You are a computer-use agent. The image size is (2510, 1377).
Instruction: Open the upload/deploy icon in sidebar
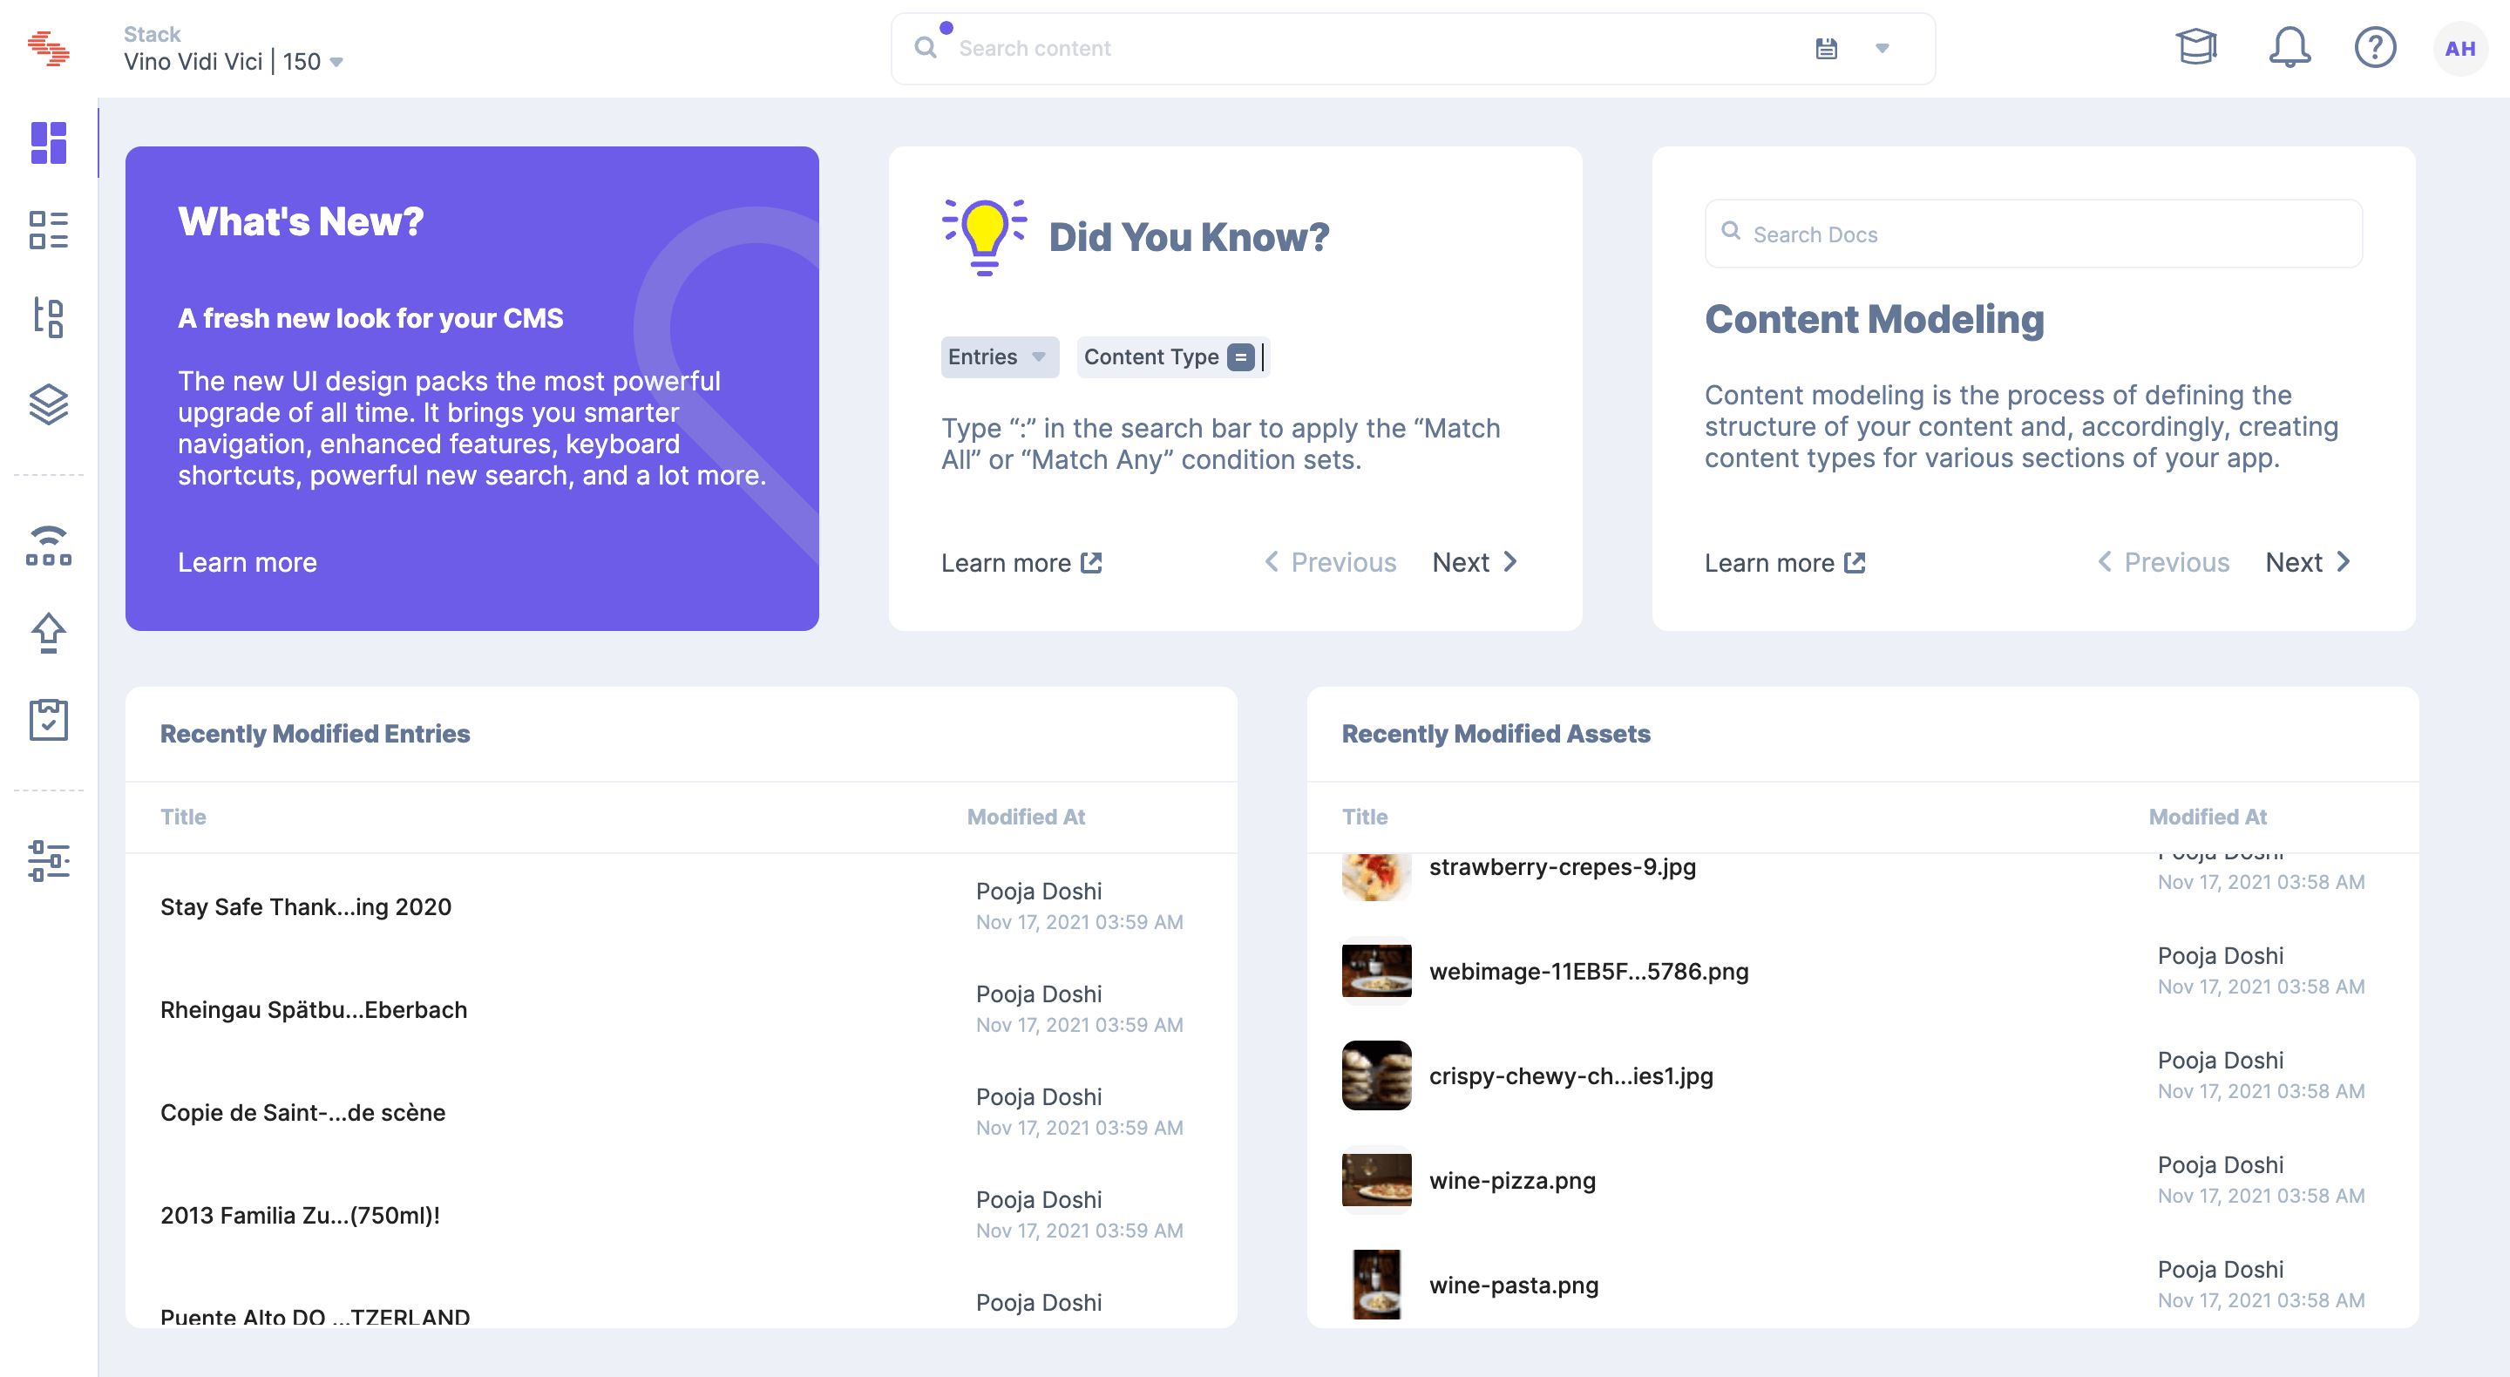tap(49, 629)
